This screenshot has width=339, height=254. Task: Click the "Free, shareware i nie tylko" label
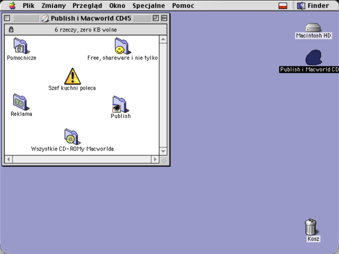coord(122,58)
